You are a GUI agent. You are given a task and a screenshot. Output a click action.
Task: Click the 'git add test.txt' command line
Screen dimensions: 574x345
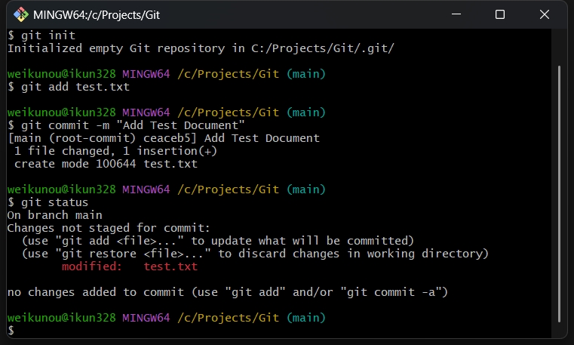coord(69,87)
